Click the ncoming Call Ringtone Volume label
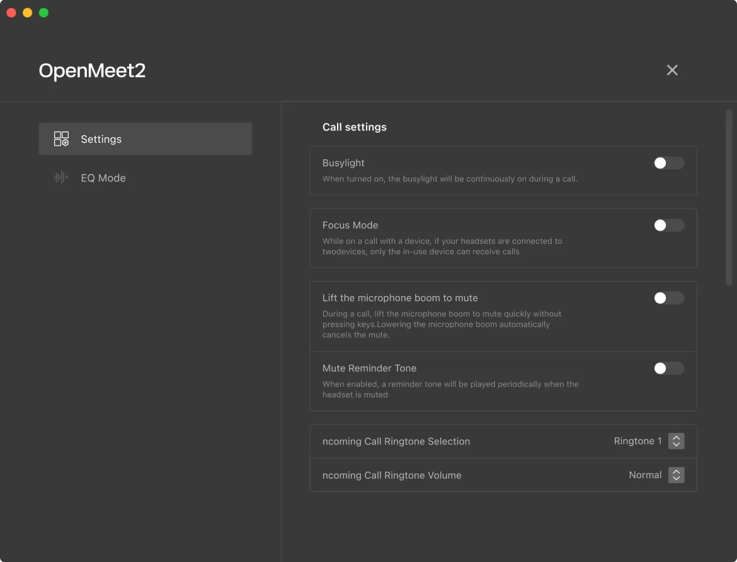 [392, 475]
